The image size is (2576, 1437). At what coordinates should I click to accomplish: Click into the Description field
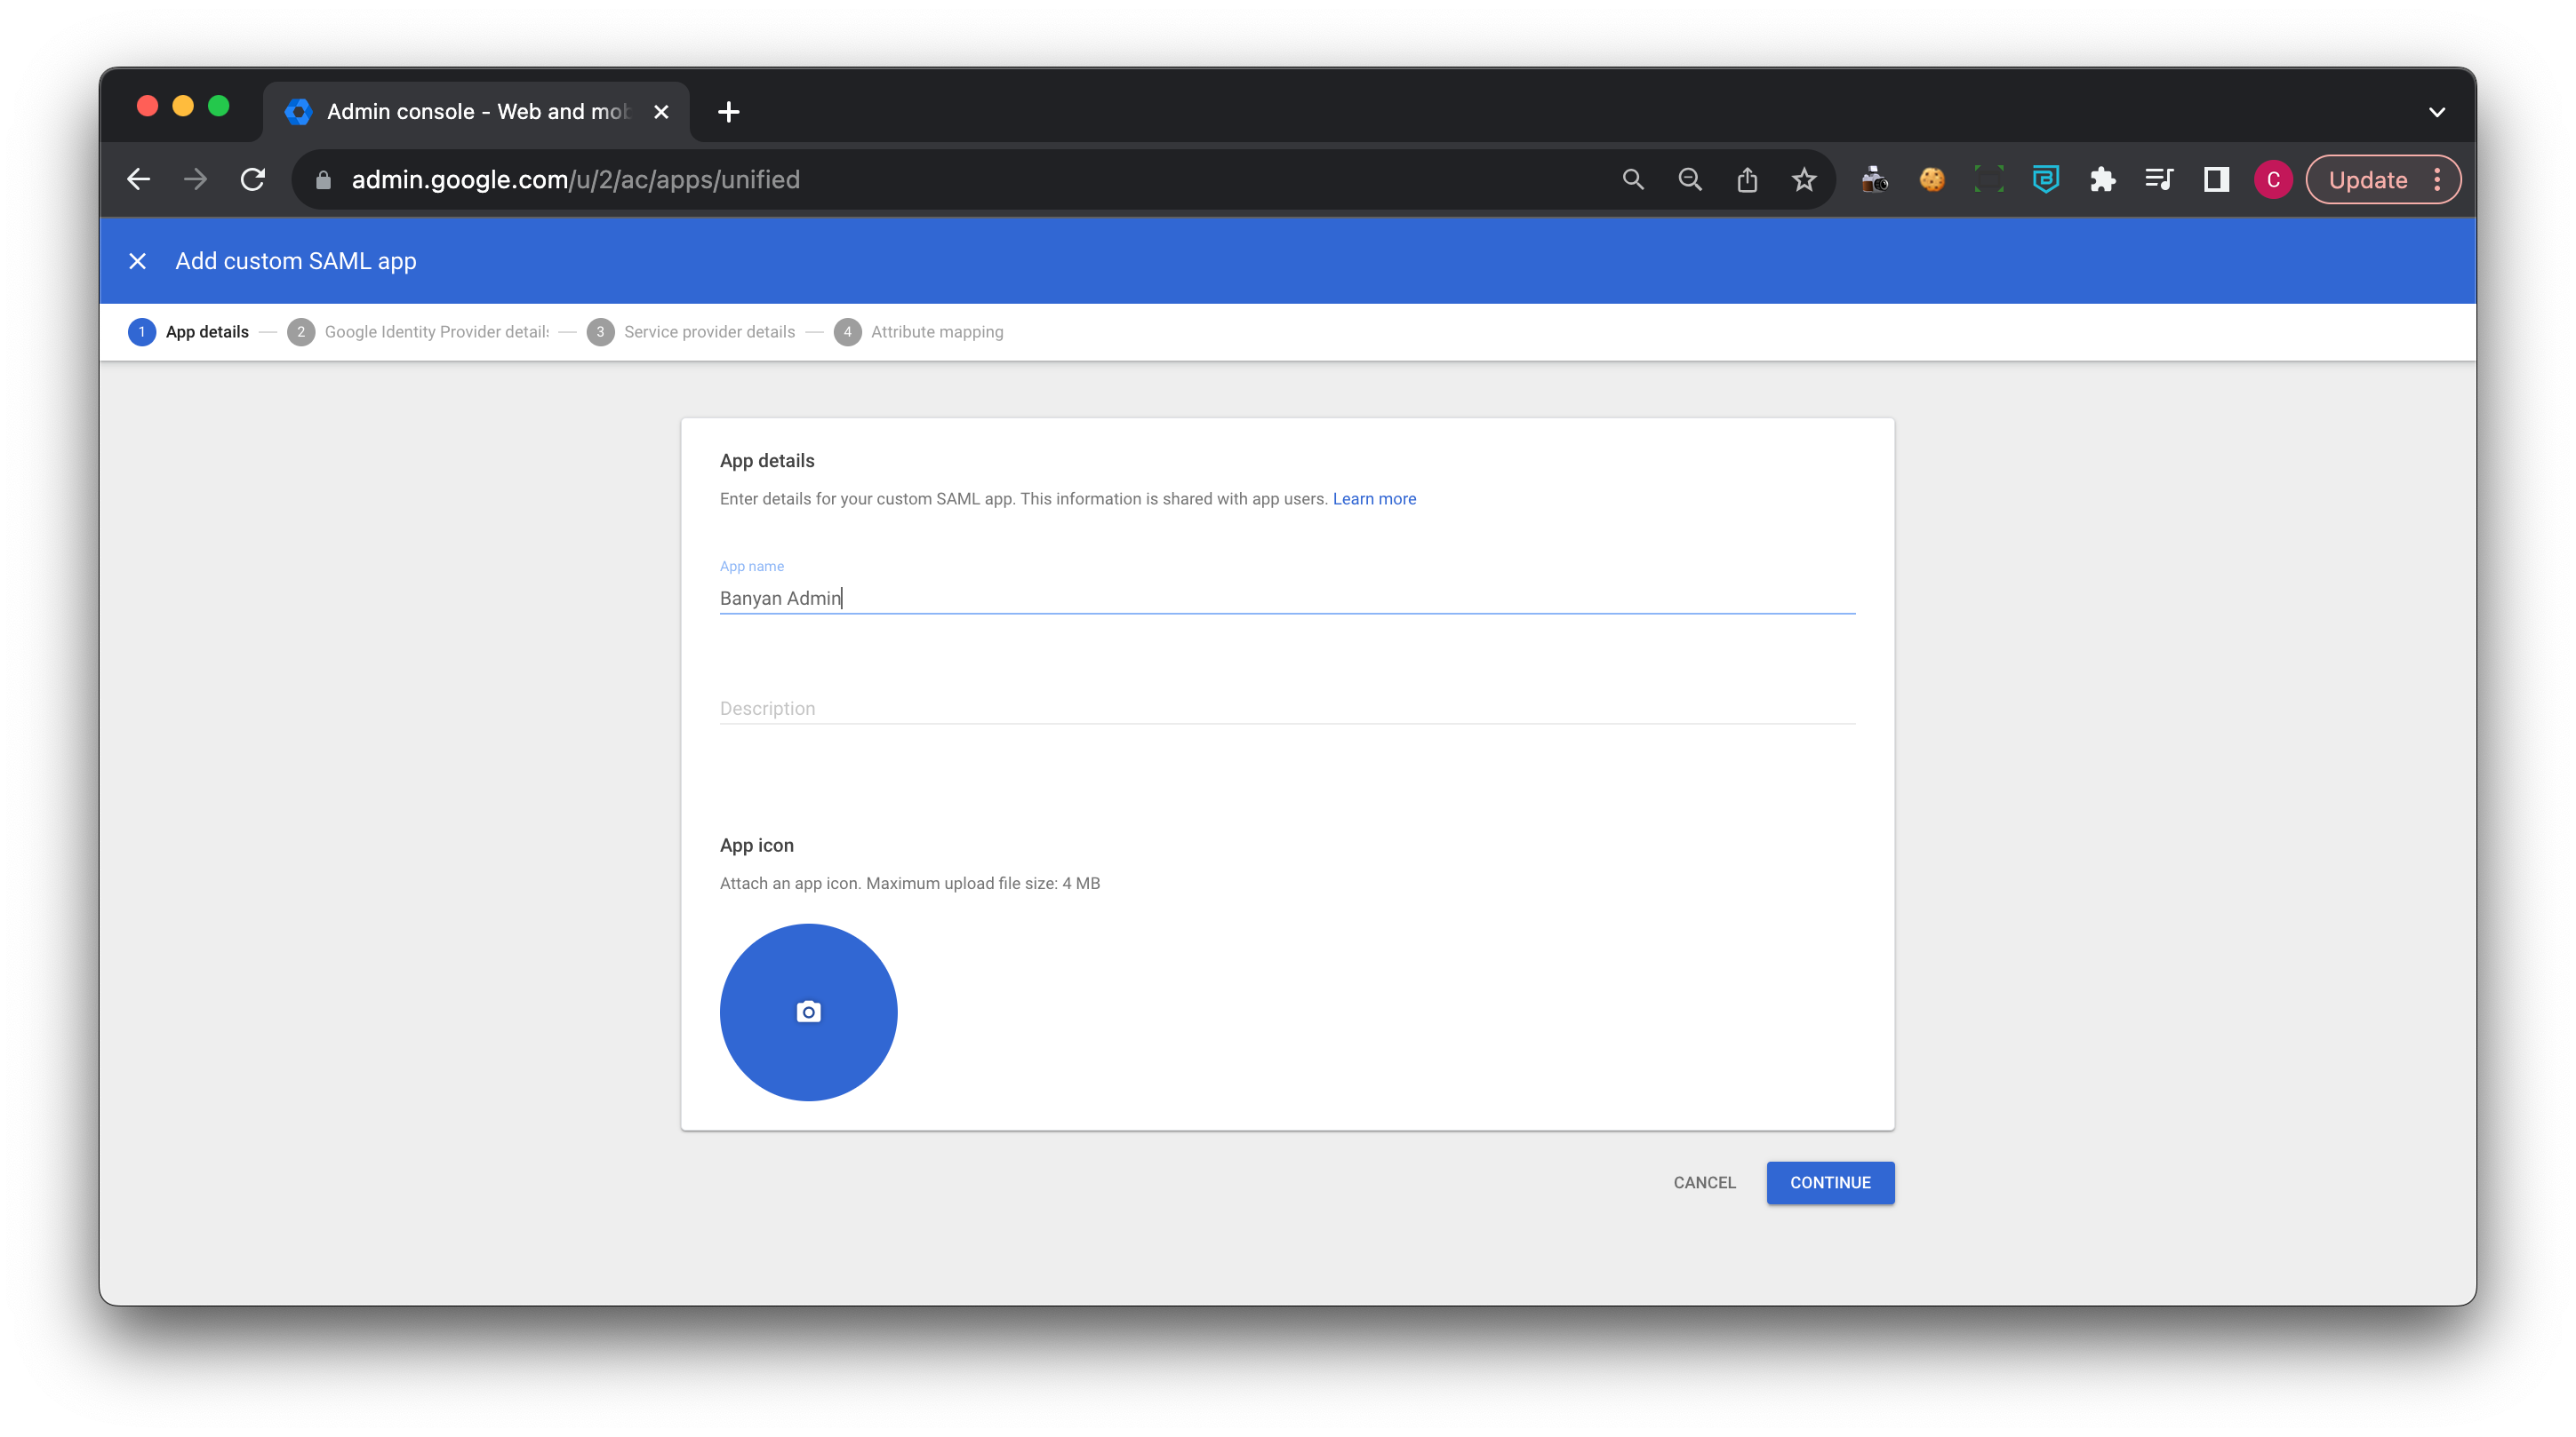point(1286,709)
